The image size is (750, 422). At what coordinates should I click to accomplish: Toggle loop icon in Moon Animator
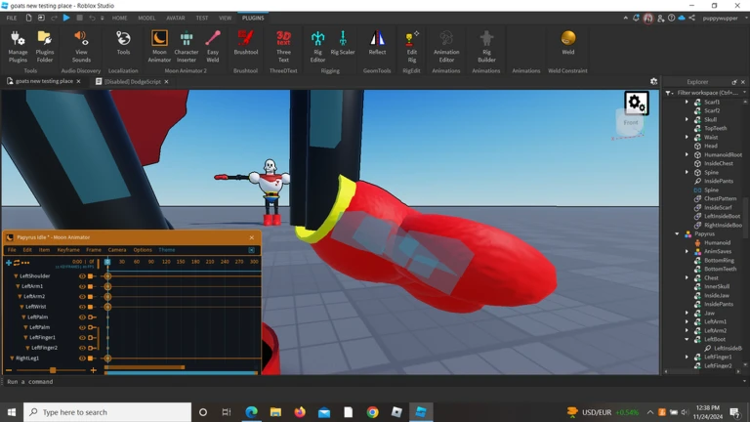pyautogui.click(x=17, y=262)
